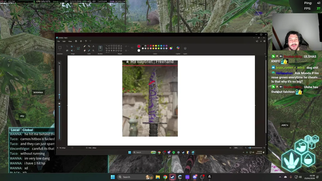
Task: Click the Save icon in Paint
Action: [76, 41]
